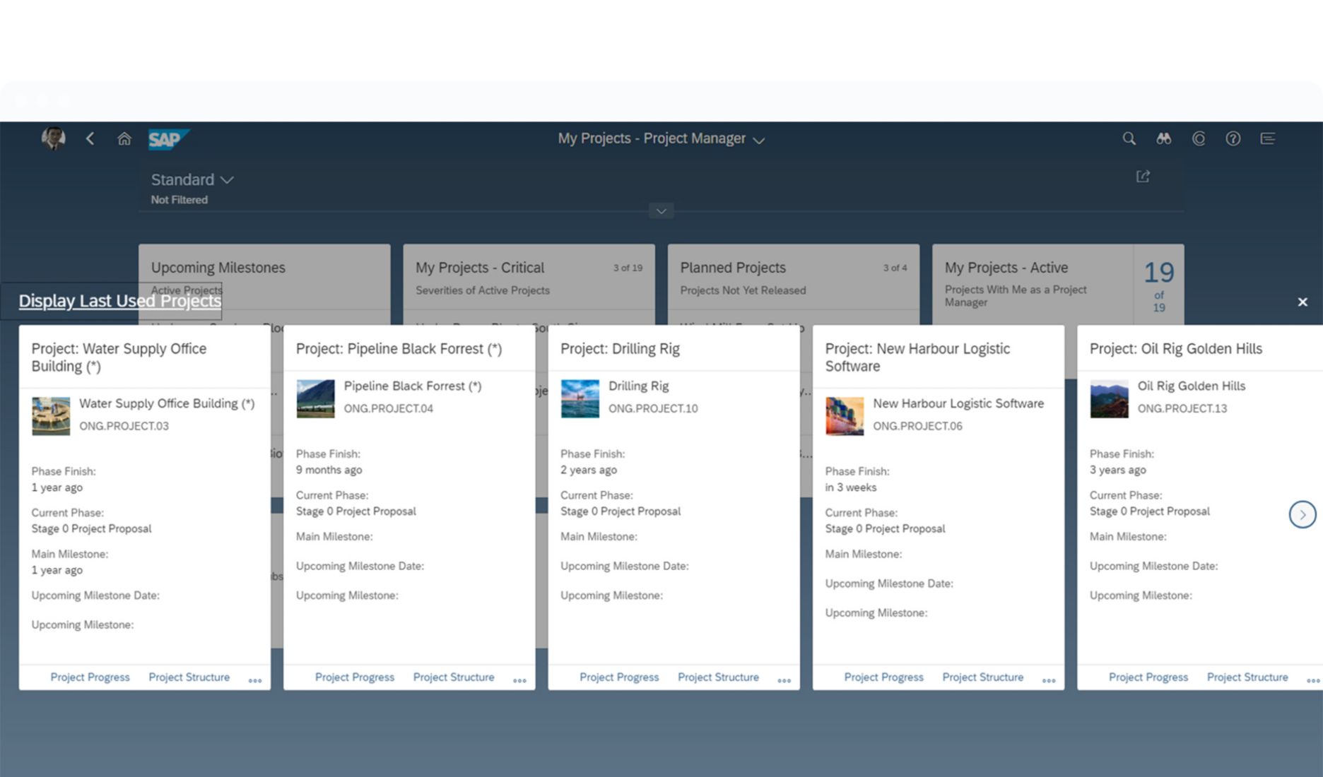
Task: Open the search magnifier in header
Action: [x=1129, y=139]
